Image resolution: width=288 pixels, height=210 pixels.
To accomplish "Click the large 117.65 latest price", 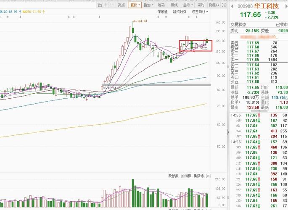I will pos(250,15).
